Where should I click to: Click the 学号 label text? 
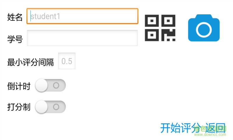pos(15,39)
